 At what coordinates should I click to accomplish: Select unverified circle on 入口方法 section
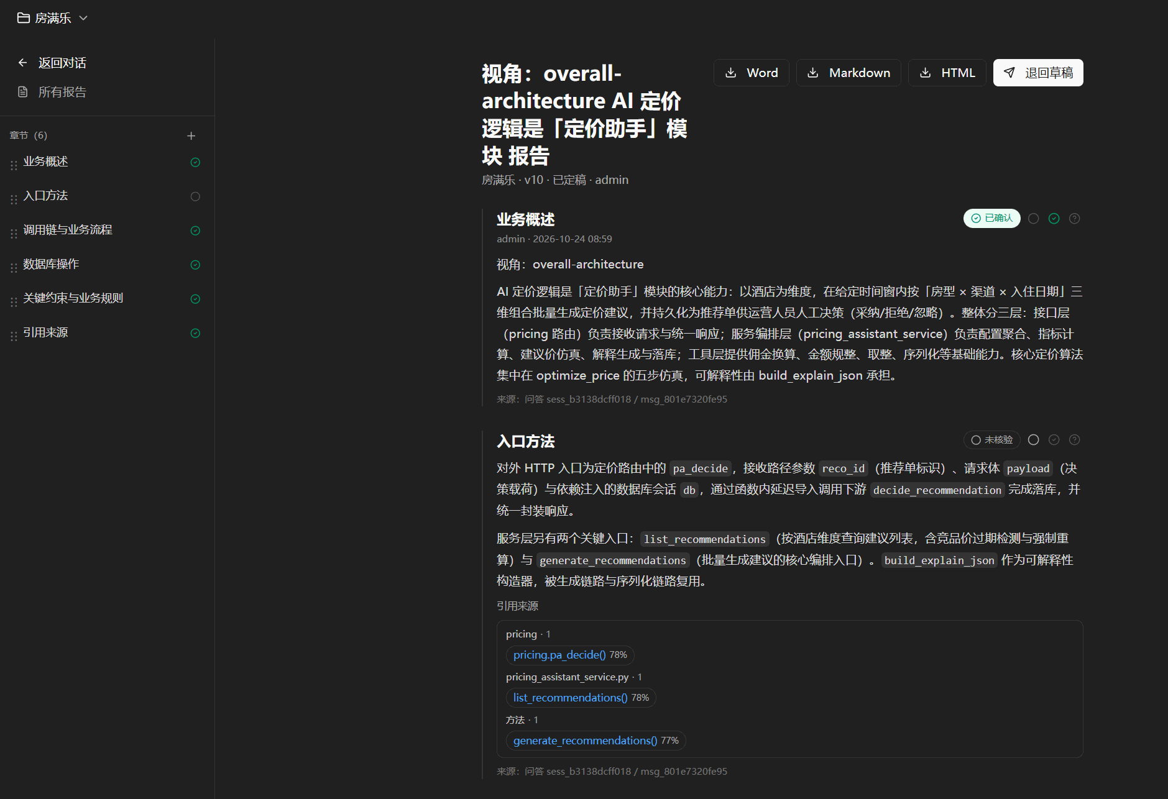pyautogui.click(x=1034, y=440)
